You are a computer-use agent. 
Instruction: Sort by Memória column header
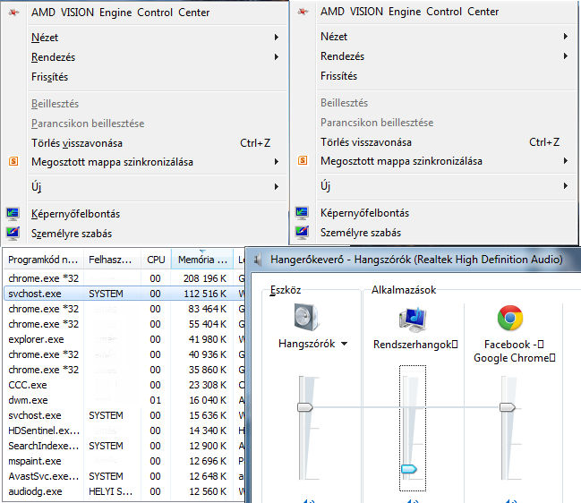point(202,260)
